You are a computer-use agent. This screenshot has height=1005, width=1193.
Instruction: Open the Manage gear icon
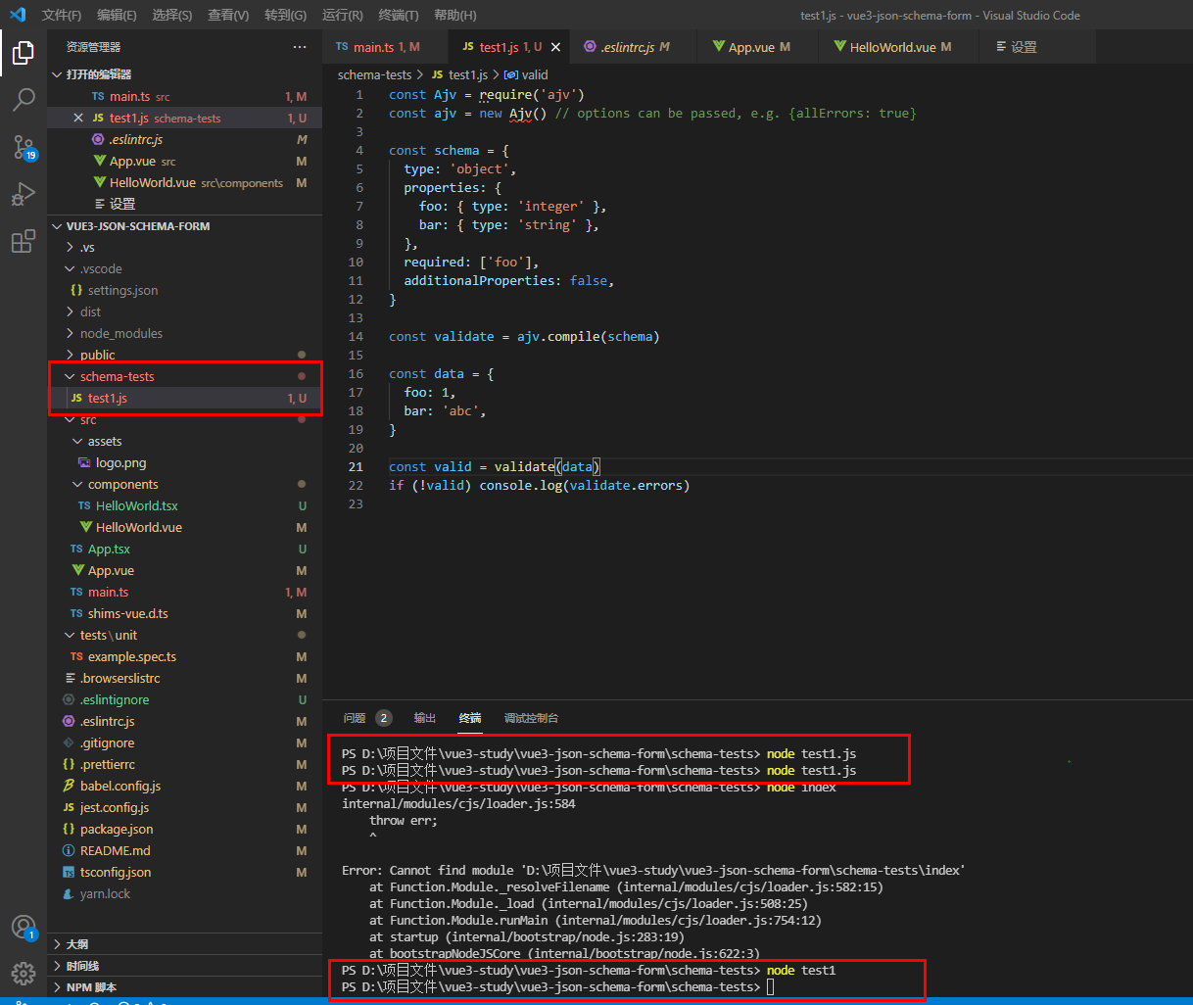(24, 973)
